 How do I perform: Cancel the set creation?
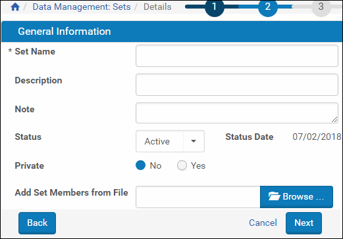coord(263,223)
